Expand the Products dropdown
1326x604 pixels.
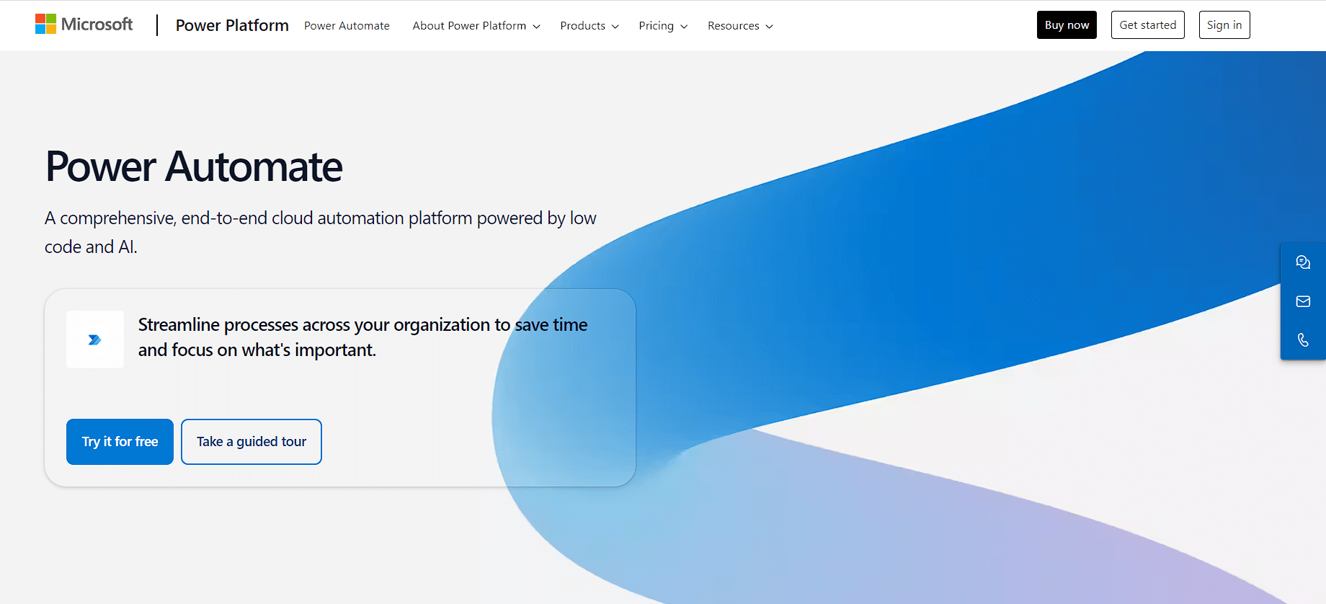tap(589, 26)
